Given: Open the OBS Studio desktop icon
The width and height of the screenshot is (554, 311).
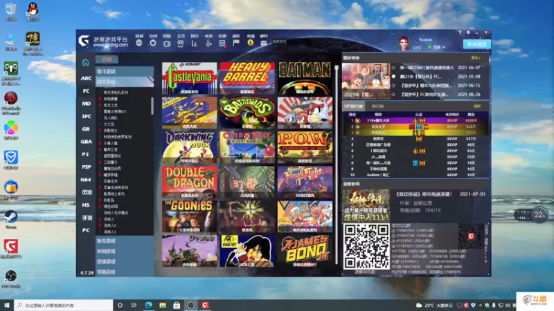Looking at the screenshot, I should (11, 279).
